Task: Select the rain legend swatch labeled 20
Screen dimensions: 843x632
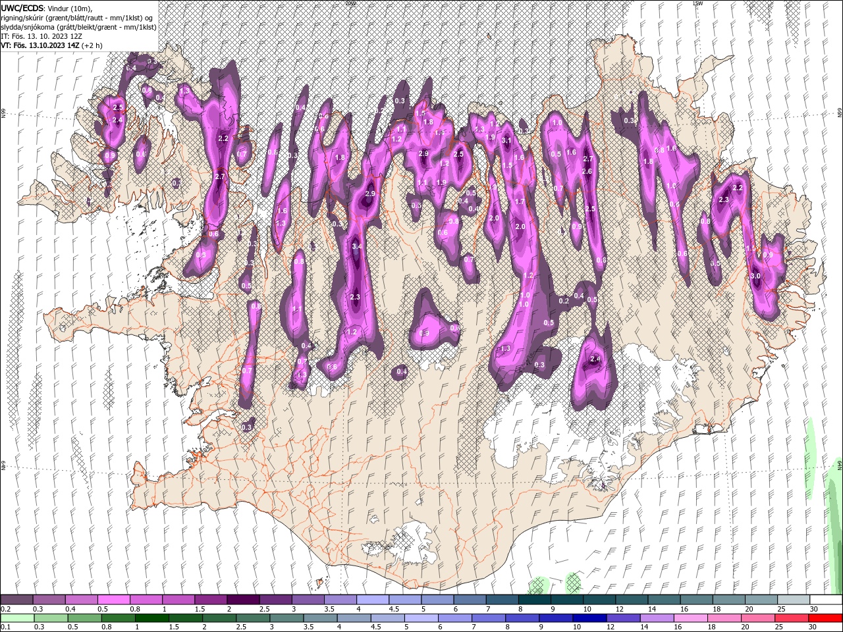Action: (x=758, y=618)
